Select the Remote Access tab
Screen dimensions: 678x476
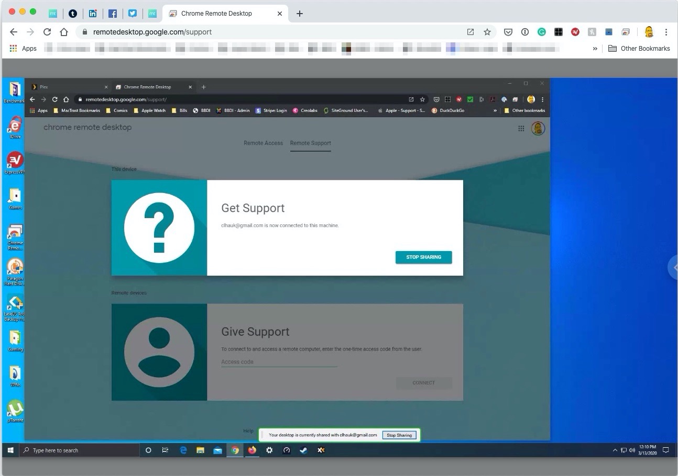pyautogui.click(x=263, y=143)
